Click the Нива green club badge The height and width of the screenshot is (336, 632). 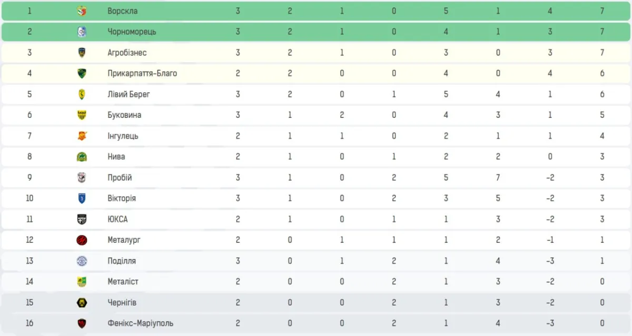tap(82, 156)
